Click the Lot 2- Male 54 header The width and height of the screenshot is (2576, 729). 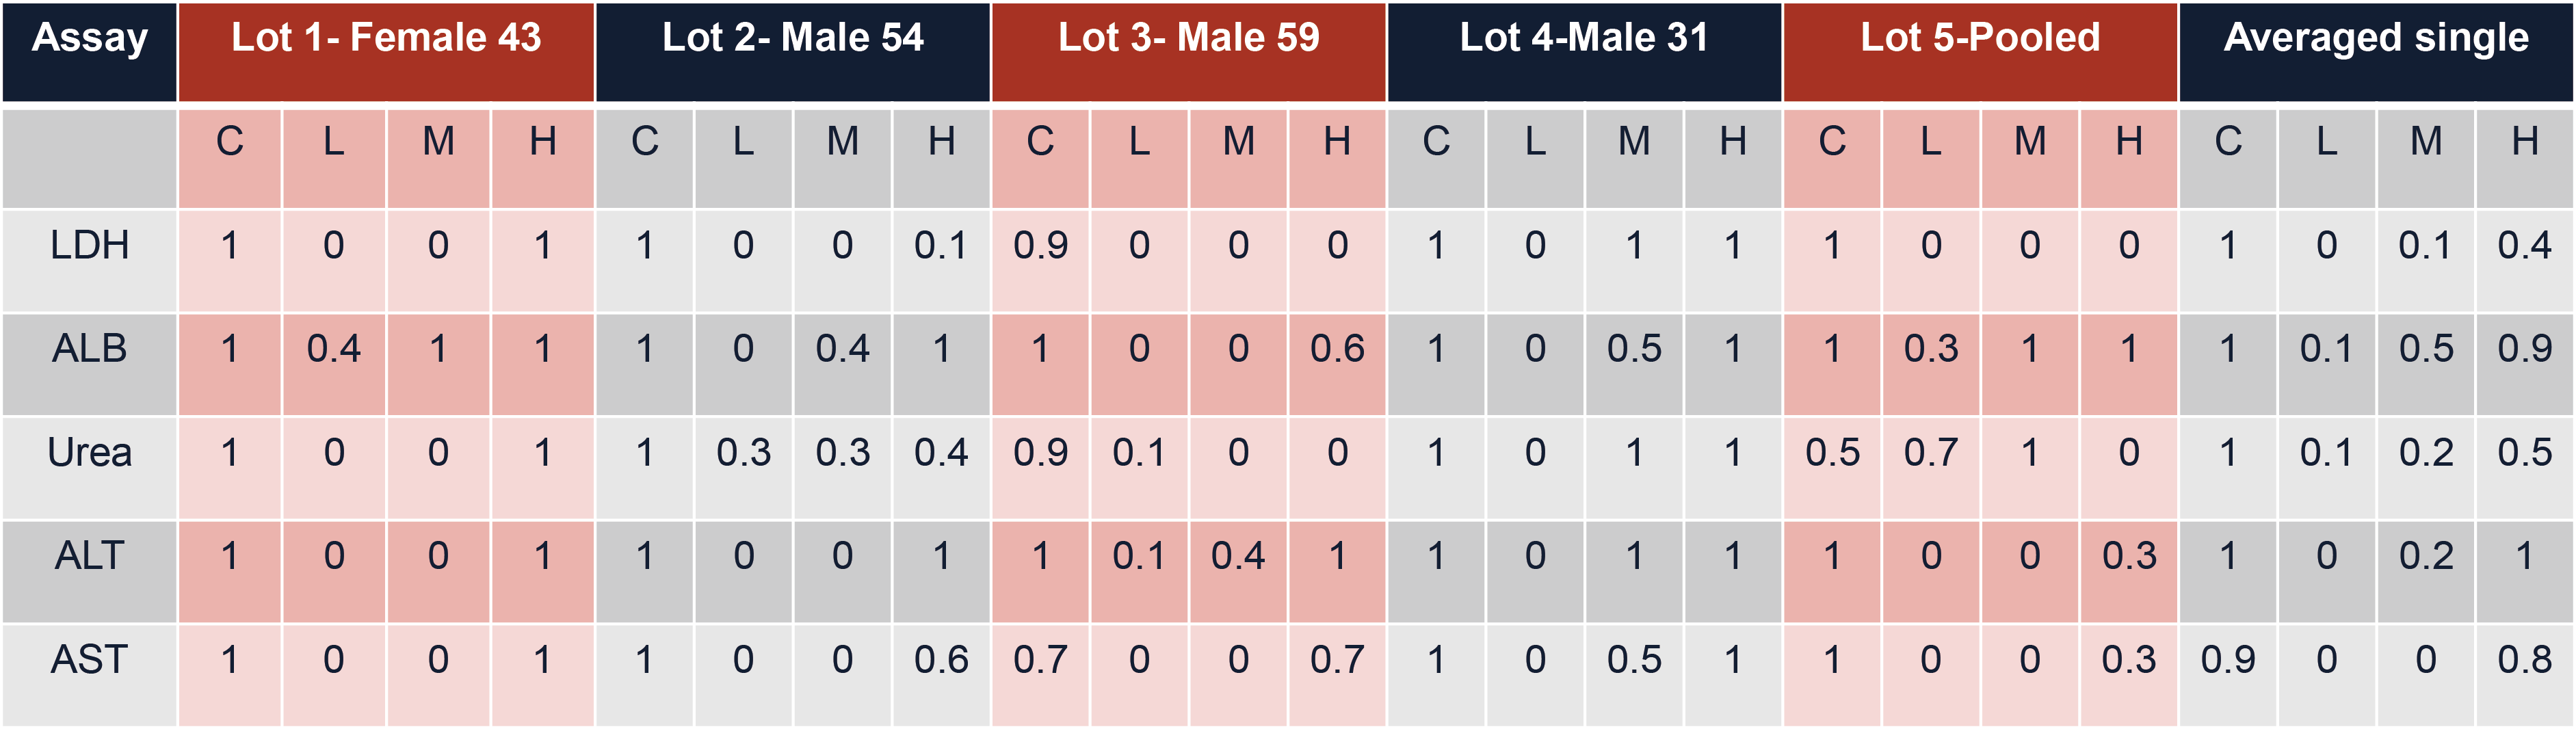coord(792,40)
